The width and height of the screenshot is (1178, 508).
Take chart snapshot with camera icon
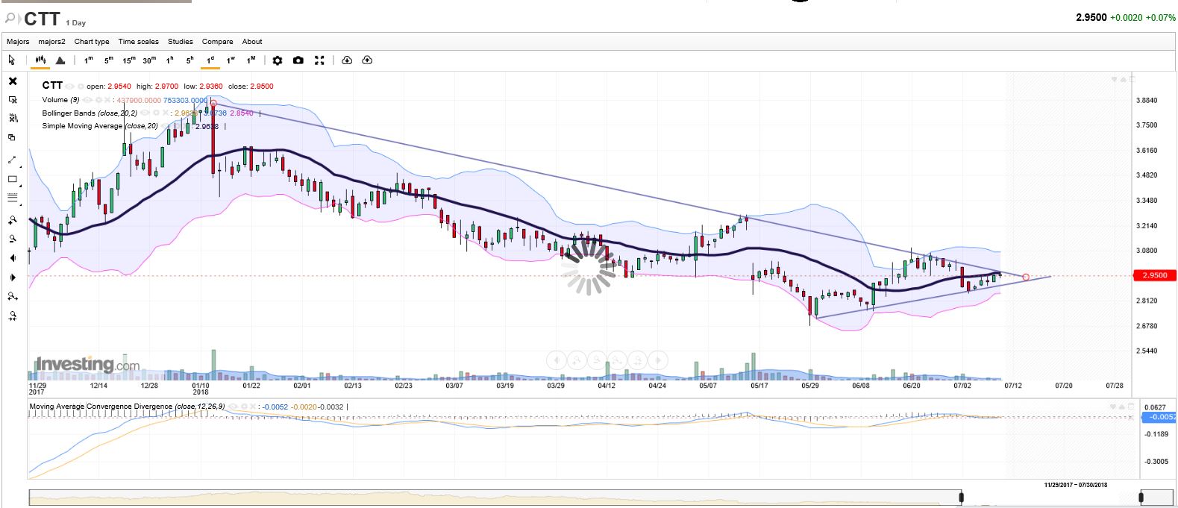pyautogui.click(x=298, y=60)
